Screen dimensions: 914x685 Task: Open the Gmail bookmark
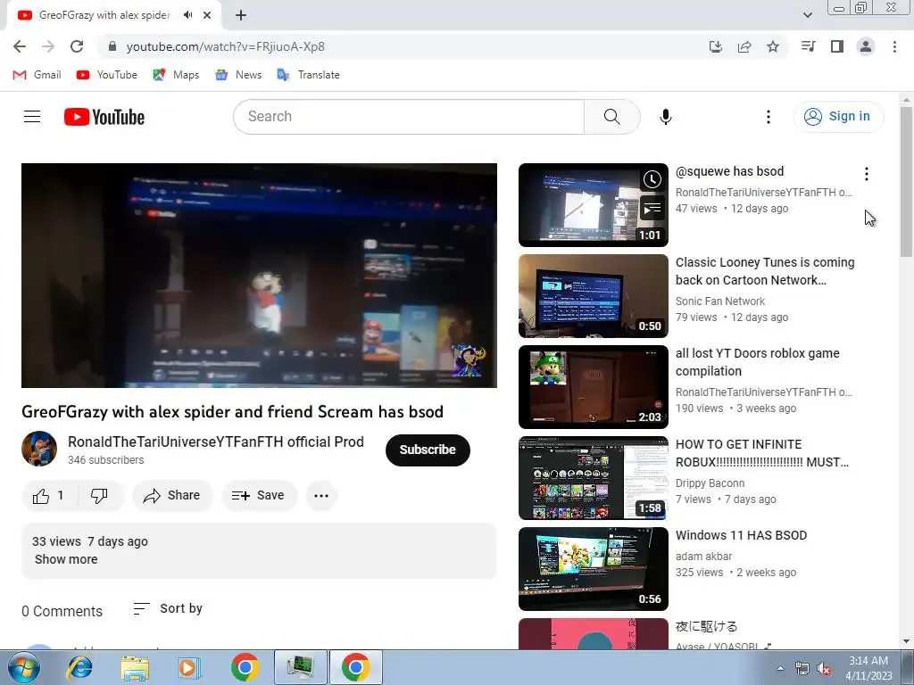(x=37, y=75)
